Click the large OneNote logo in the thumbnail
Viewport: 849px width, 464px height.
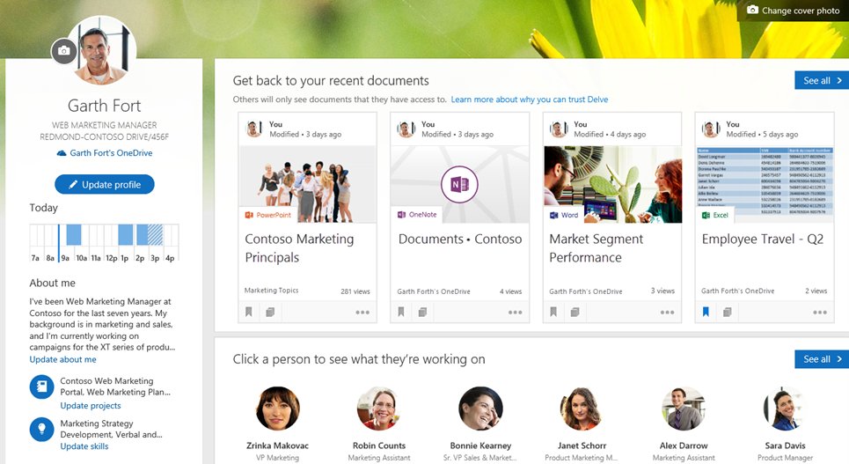[459, 184]
